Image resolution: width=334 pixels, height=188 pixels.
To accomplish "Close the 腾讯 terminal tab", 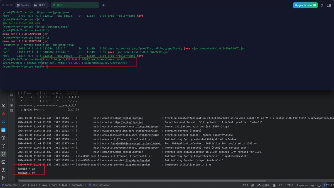I will click(54, 5).
